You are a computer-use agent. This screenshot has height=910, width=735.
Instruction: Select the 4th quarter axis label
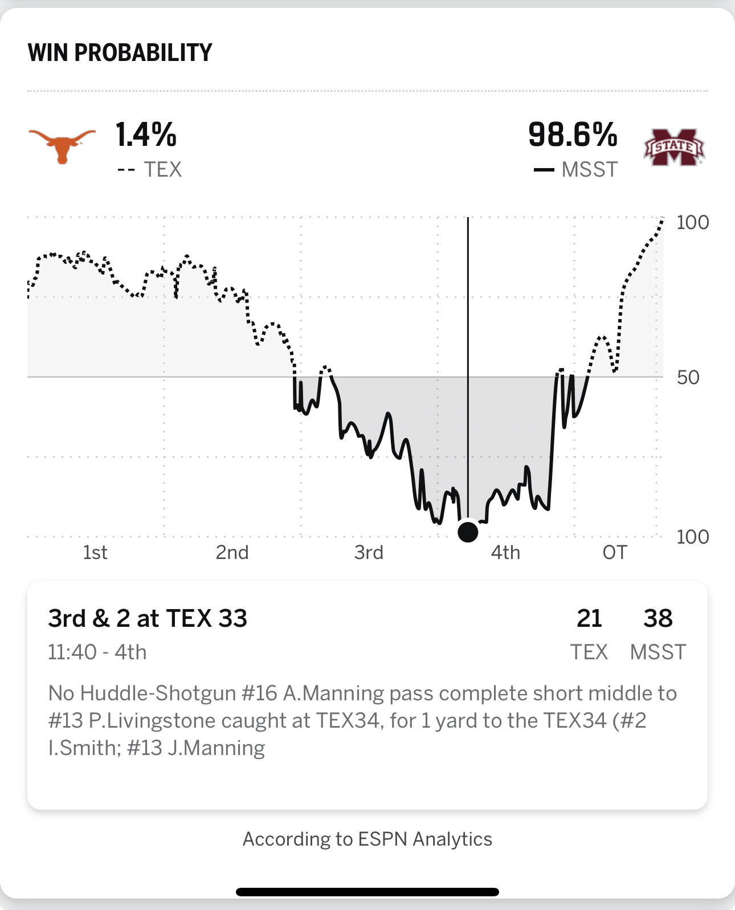[505, 553]
